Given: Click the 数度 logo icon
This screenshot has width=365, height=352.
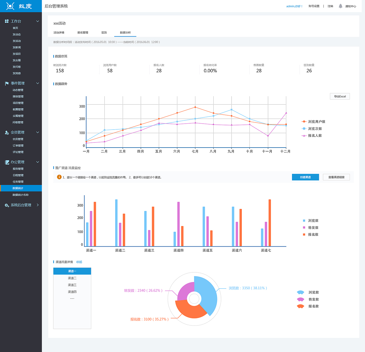Looking at the screenshot, I should (10, 6).
